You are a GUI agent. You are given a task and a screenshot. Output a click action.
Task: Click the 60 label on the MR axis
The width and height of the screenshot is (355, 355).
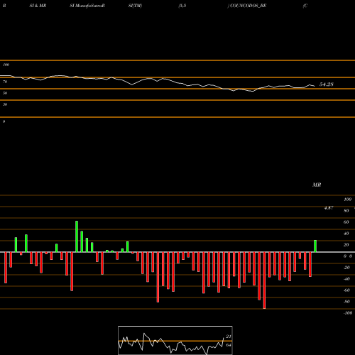[x=346, y=222]
